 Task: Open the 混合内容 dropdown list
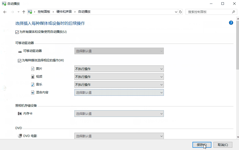(119, 93)
